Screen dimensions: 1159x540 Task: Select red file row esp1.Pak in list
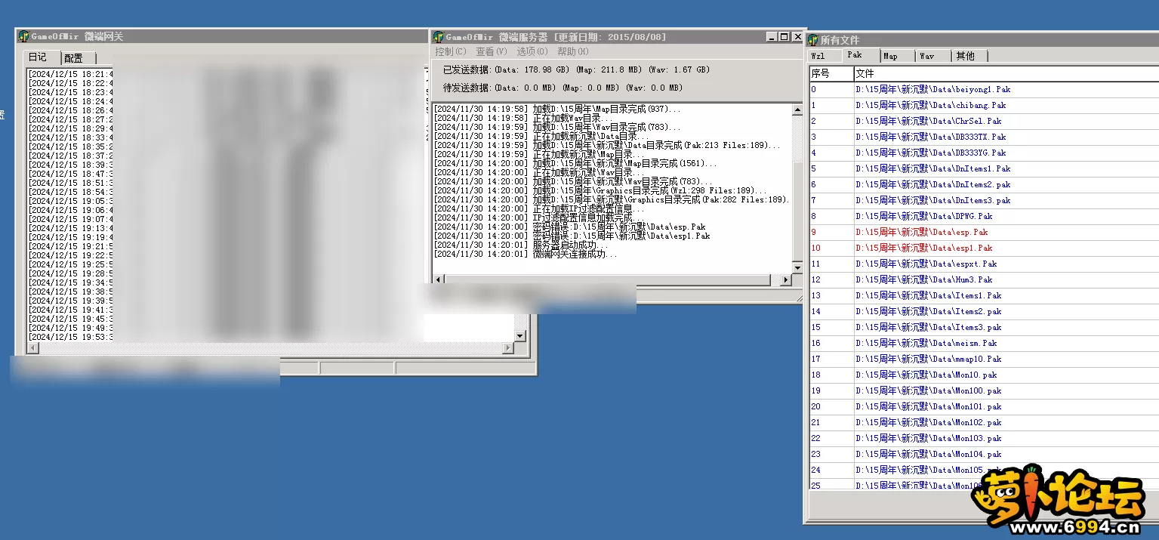coord(984,248)
